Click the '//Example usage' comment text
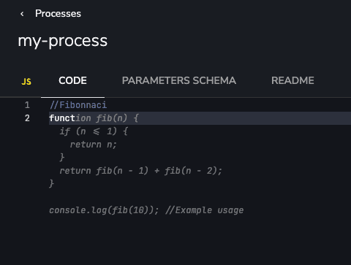This screenshot has height=265, width=351. (204, 210)
